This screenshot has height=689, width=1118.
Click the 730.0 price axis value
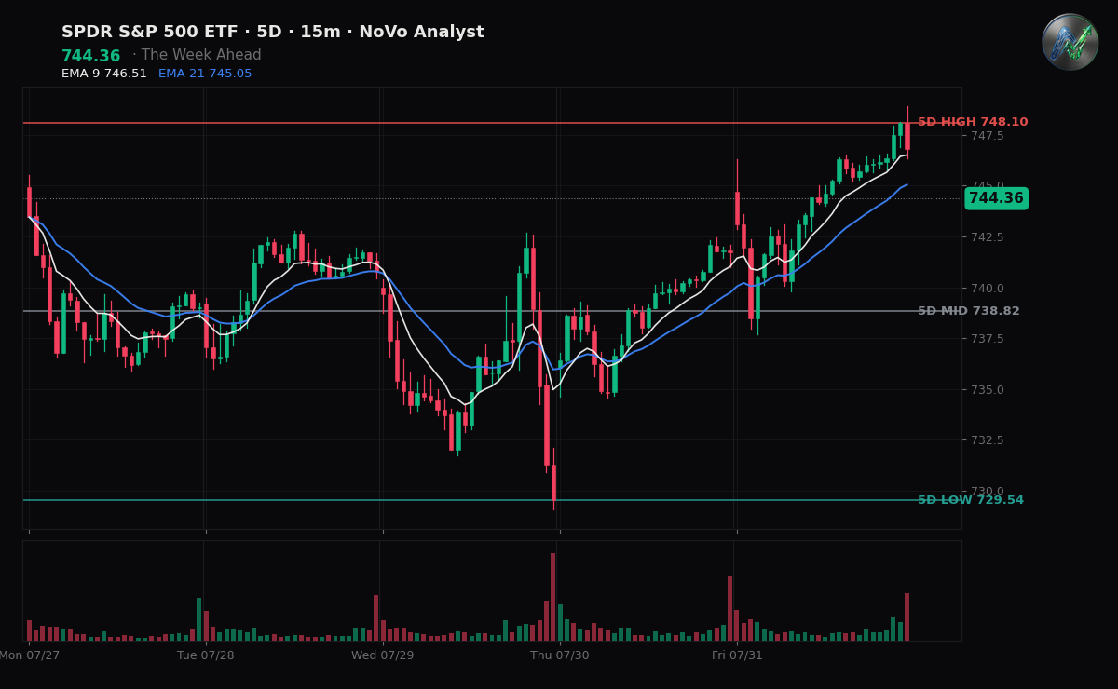(x=988, y=492)
